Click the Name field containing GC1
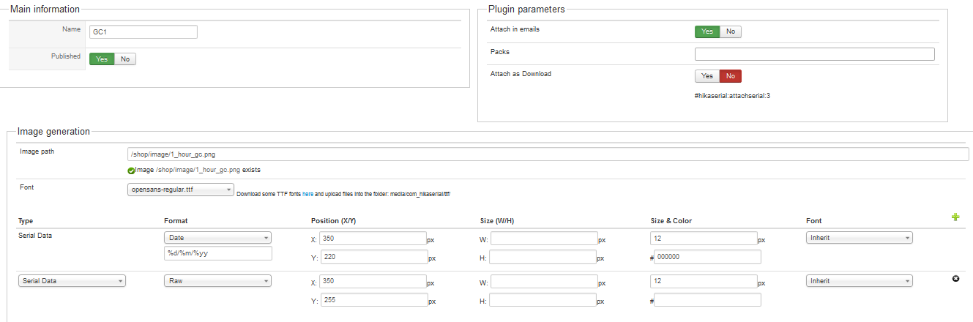 point(143,32)
